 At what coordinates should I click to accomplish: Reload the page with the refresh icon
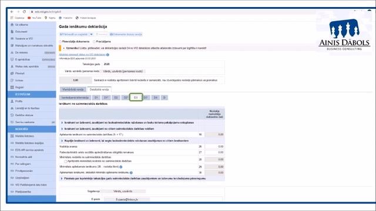[24, 12]
